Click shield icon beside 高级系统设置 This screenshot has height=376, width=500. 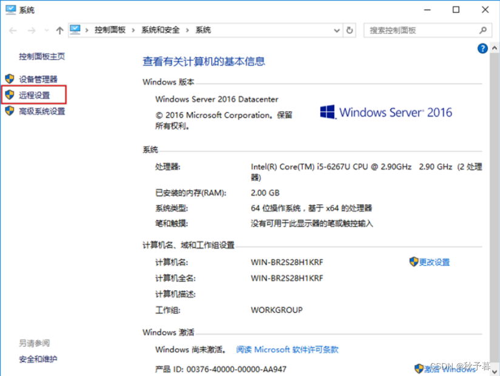(10, 111)
